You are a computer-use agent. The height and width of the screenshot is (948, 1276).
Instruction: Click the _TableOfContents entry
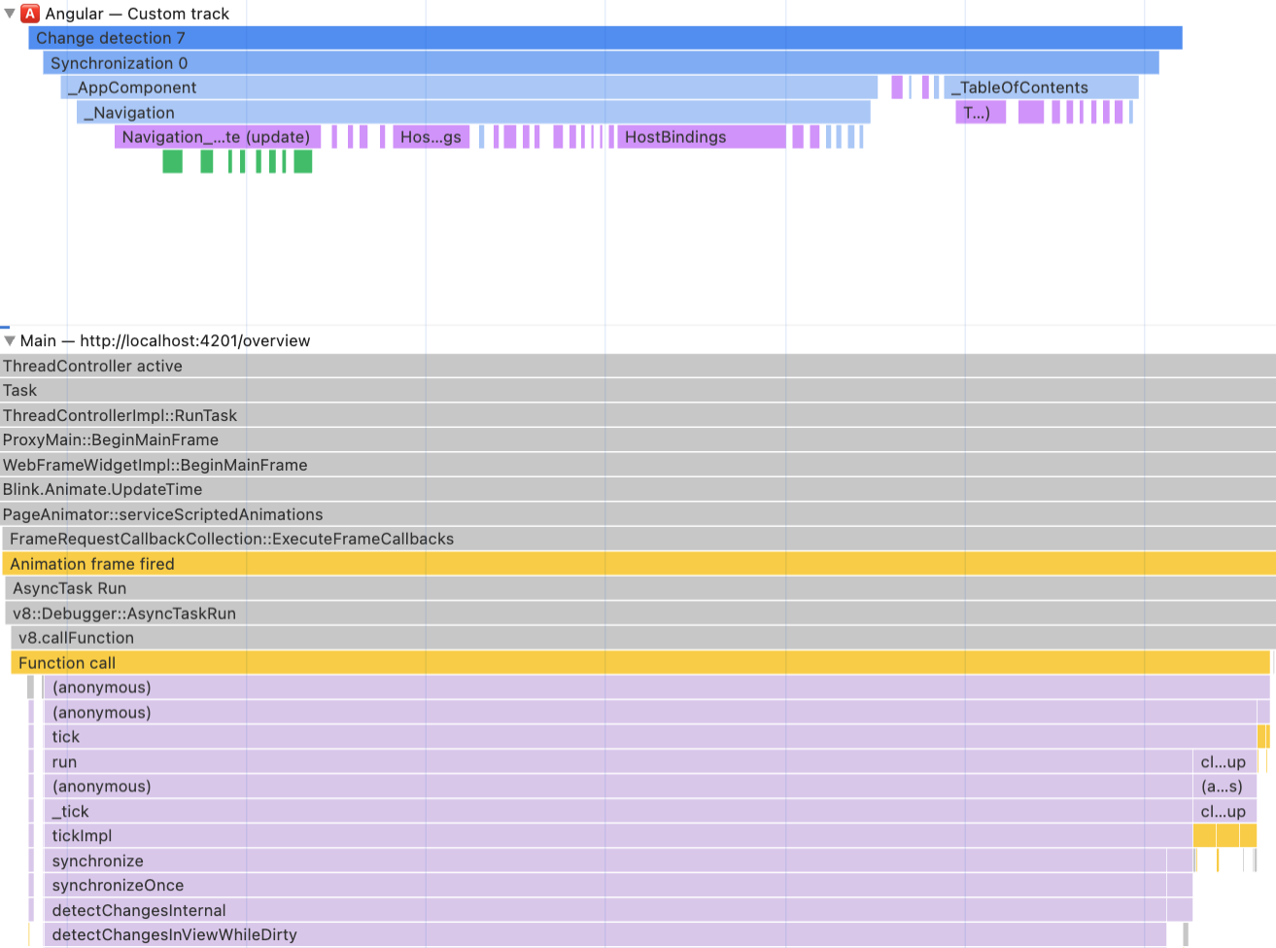pos(1020,88)
